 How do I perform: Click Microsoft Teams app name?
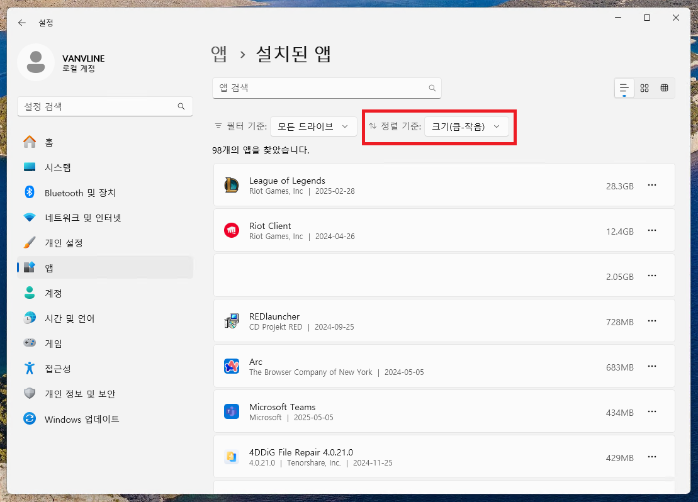click(x=282, y=408)
